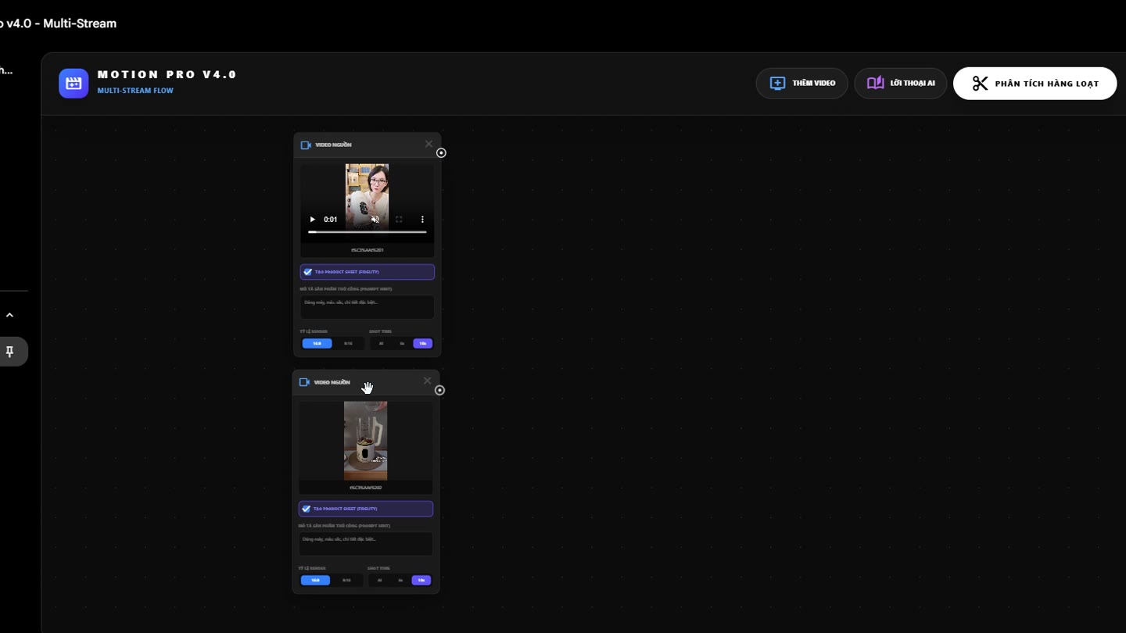The image size is (1126, 633).
Task: Play the woman's video
Action: (x=313, y=220)
